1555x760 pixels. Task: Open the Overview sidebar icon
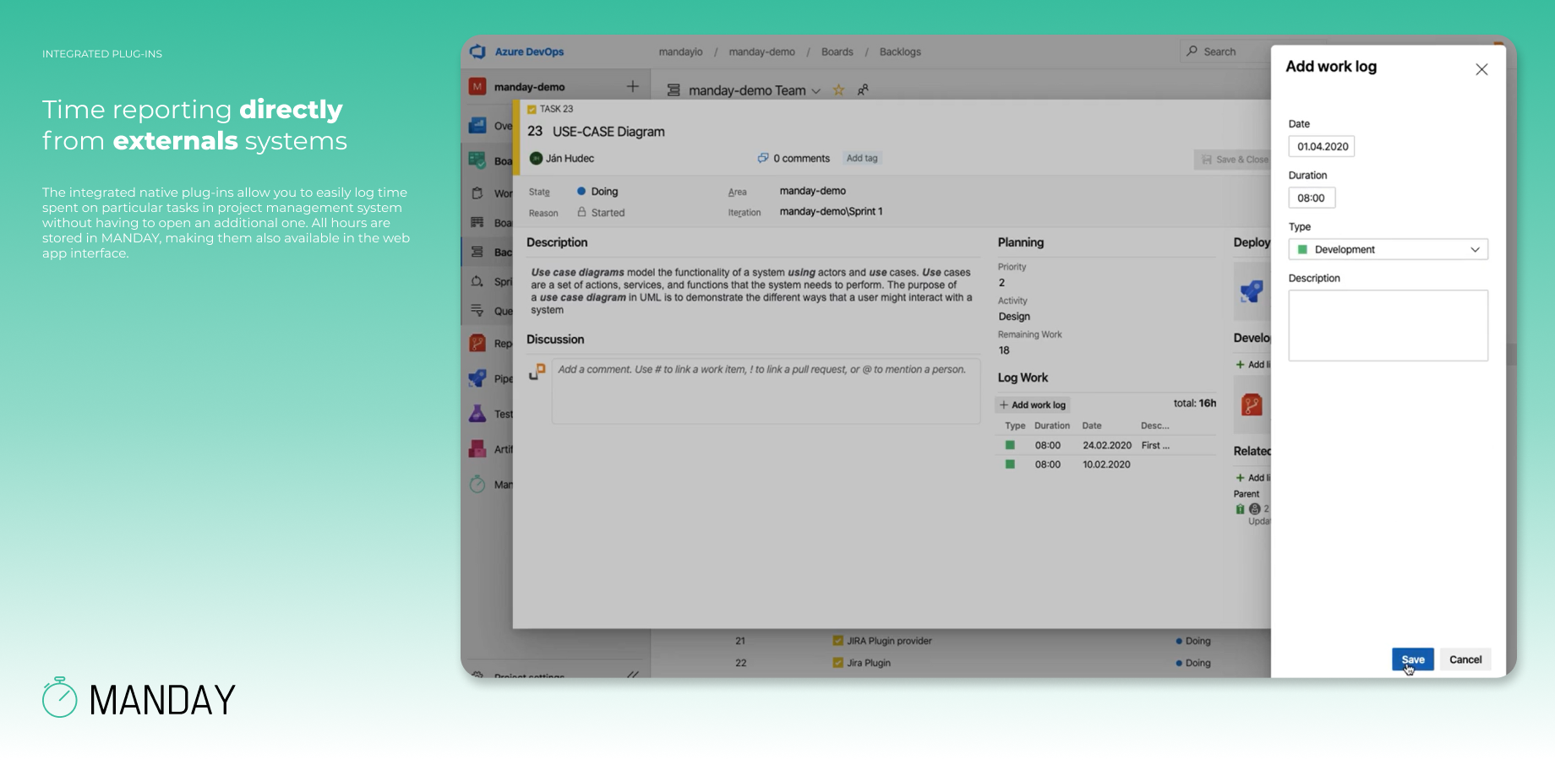[477, 126]
